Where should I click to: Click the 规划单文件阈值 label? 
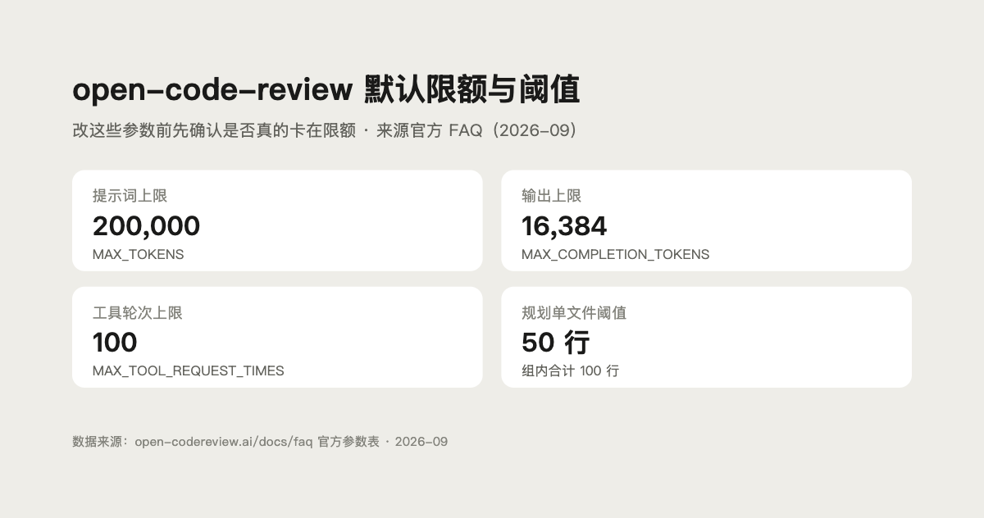pyautogui.click(x=573, y=312)
